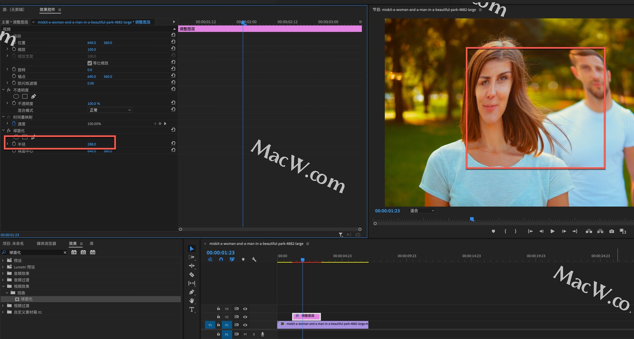The width and height of the screenshot is (634, 339).
Task: Select the Type tool
Action: tap(192, 309)
